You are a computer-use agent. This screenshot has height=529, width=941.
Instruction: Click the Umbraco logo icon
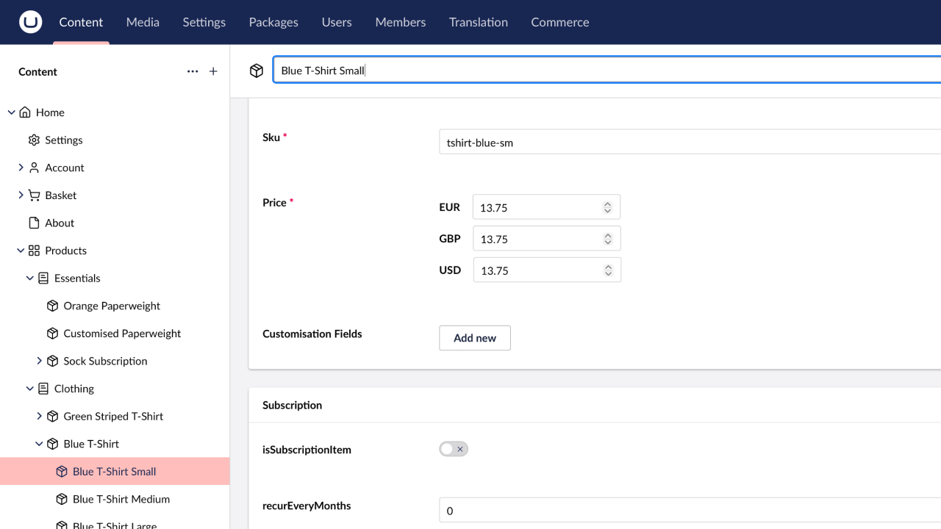tap(30, 22)
